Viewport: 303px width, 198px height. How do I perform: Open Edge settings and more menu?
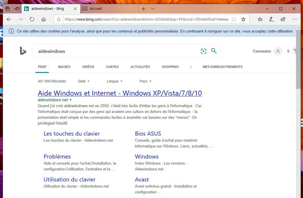[294, 19]
